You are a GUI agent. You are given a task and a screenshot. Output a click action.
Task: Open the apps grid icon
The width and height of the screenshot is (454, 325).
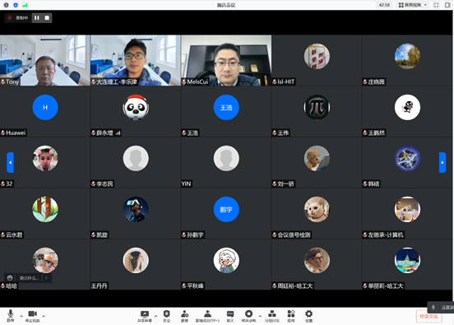click(291, 316)
